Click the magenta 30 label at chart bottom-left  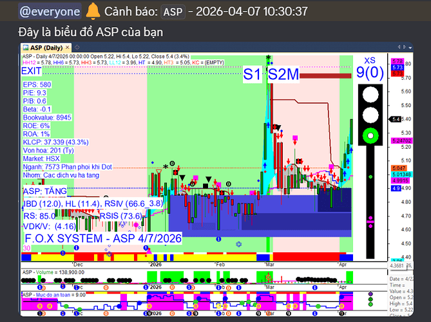click(26, 248)
